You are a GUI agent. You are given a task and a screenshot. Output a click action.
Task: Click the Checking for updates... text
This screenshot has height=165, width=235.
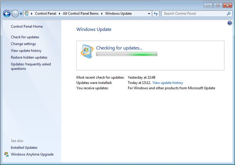point(119,48)
